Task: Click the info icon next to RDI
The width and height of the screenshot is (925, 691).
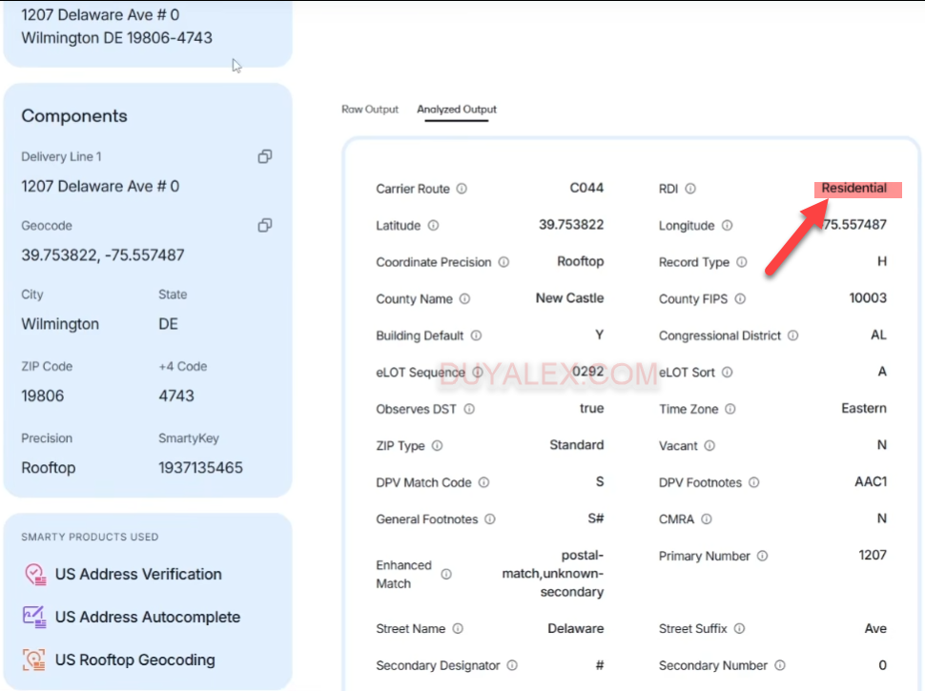Action: tap(690, 189)
